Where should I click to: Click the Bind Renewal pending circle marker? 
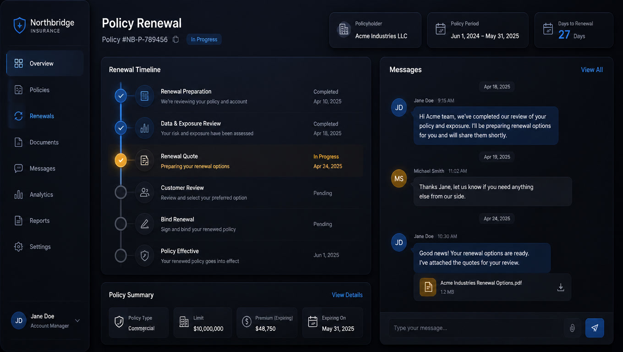coord(120,224)
